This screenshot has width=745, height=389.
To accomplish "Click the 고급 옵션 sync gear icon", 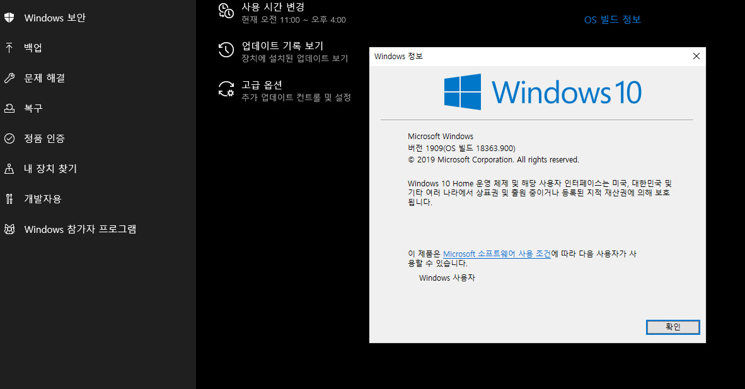I will tap(226, 89).
